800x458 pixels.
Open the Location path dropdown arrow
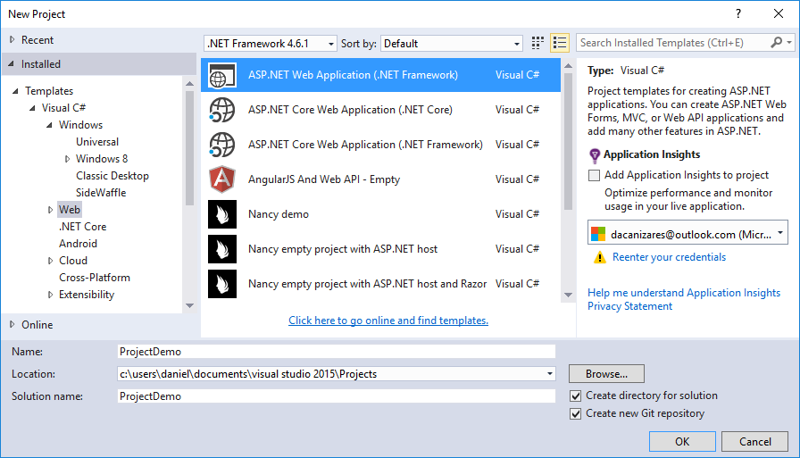tap(549, 374)
